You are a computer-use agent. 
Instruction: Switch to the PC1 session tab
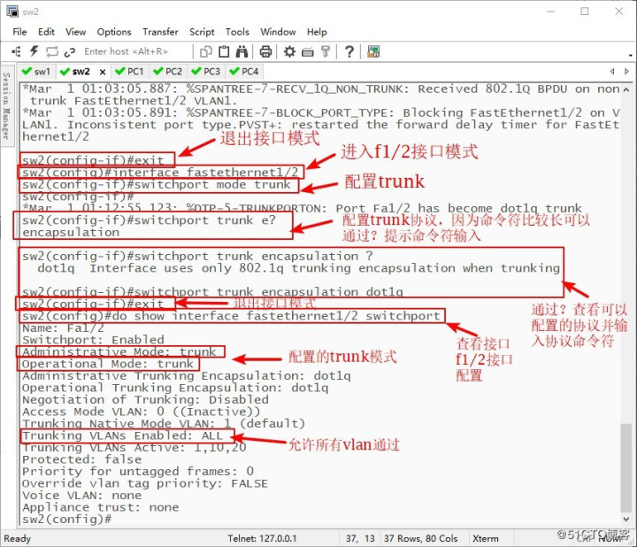pyautogui.click(x=130, y=72)
